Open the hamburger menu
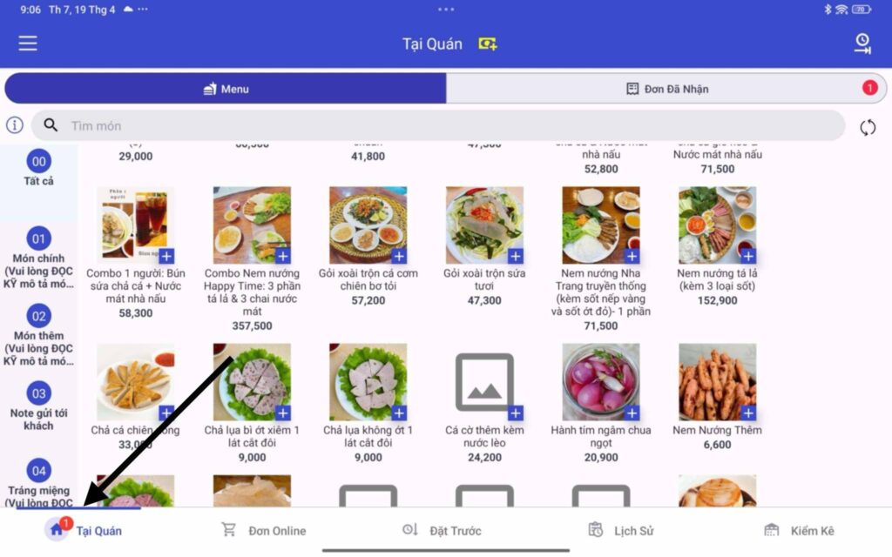Image resolution: width=892 pixels, height=557 pixels. (x=28, y=44)
